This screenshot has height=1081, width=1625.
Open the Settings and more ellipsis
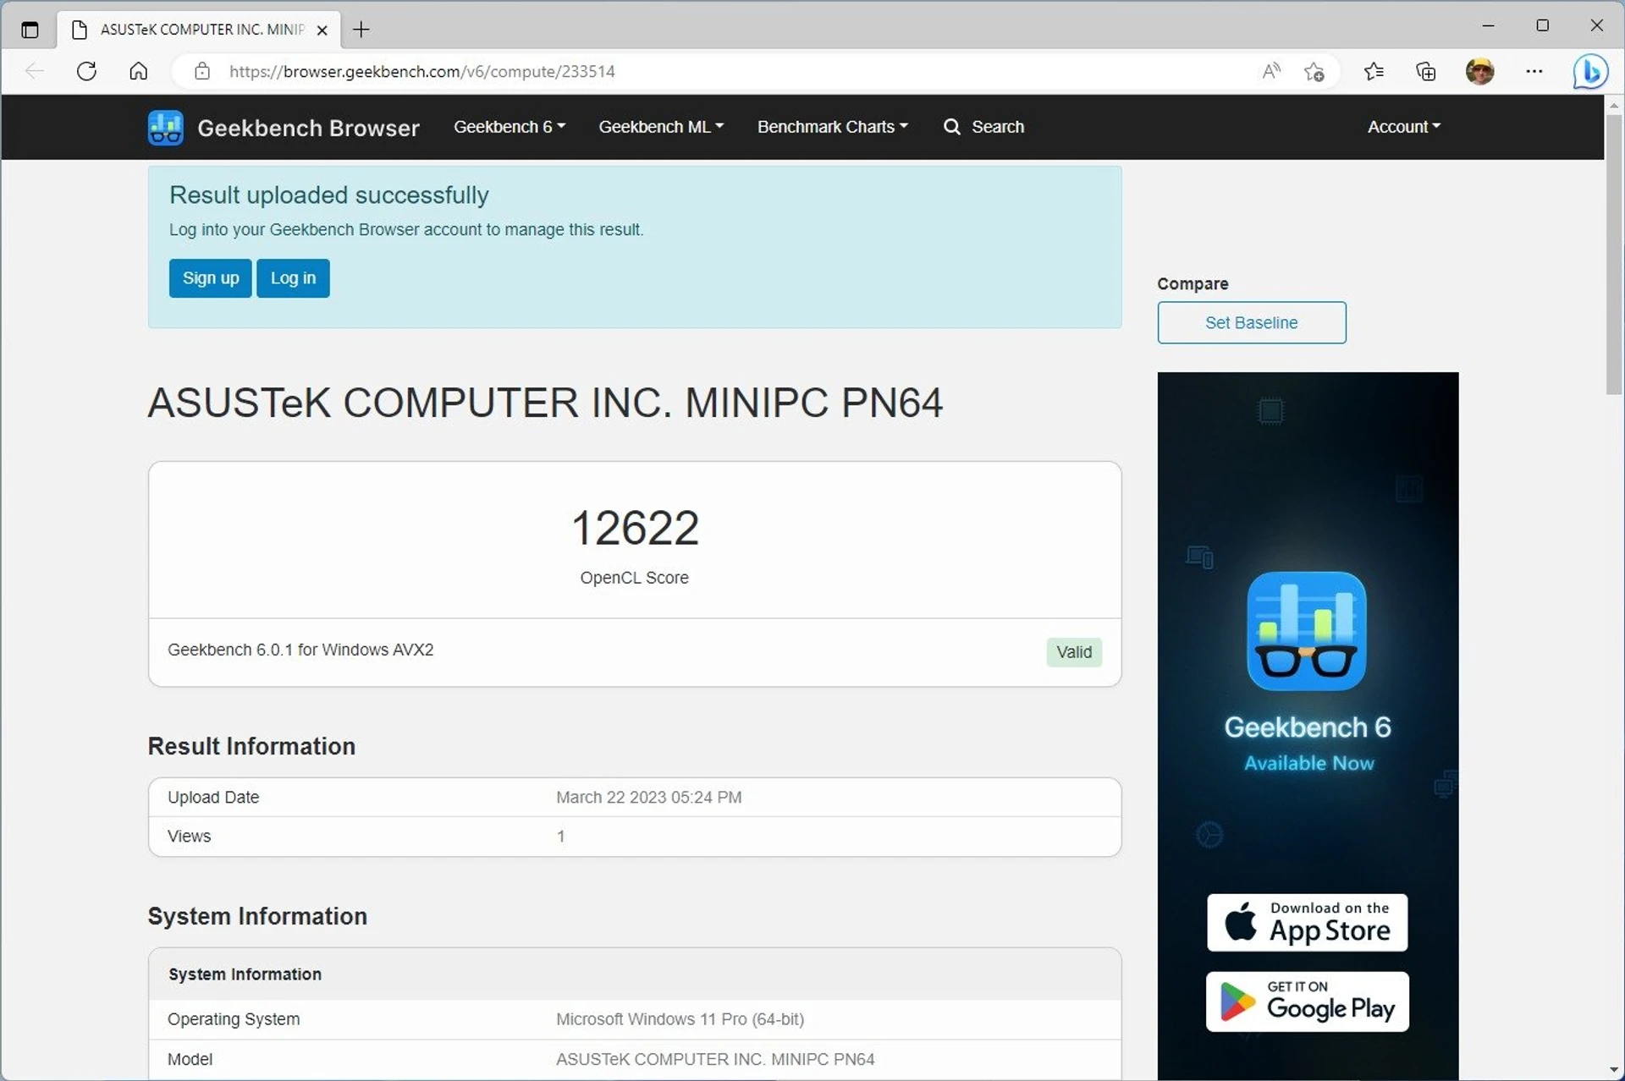click(1534, 71)
